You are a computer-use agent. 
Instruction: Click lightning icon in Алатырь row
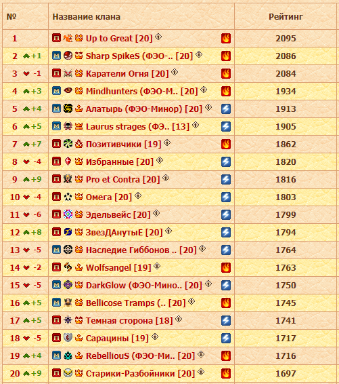(x=226, y=109)
